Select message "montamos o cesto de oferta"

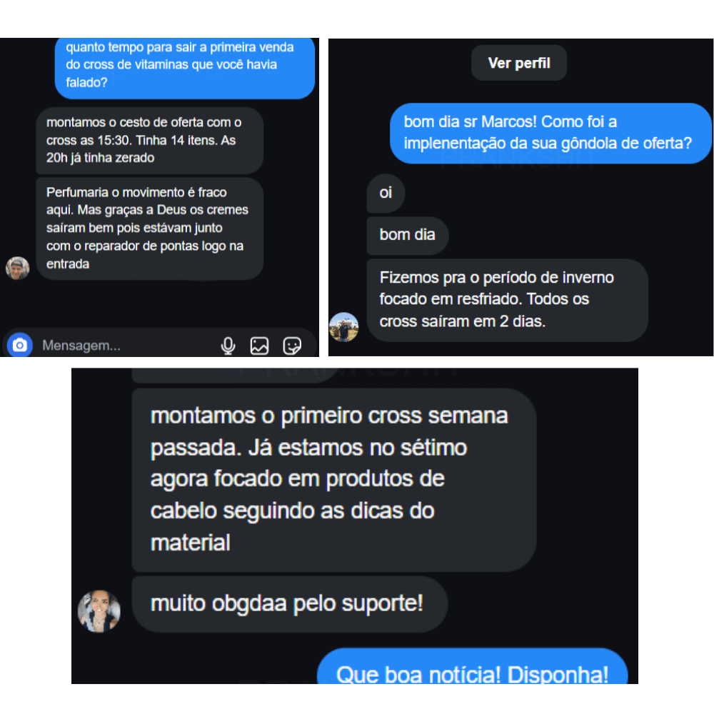(150, 140)
